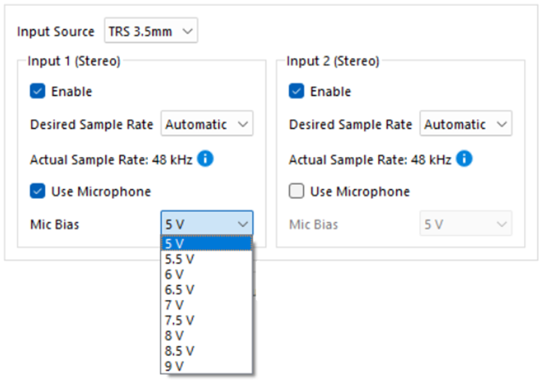Set mic bias to 8.5 V

pyautogui.click(x=207, y=351)
